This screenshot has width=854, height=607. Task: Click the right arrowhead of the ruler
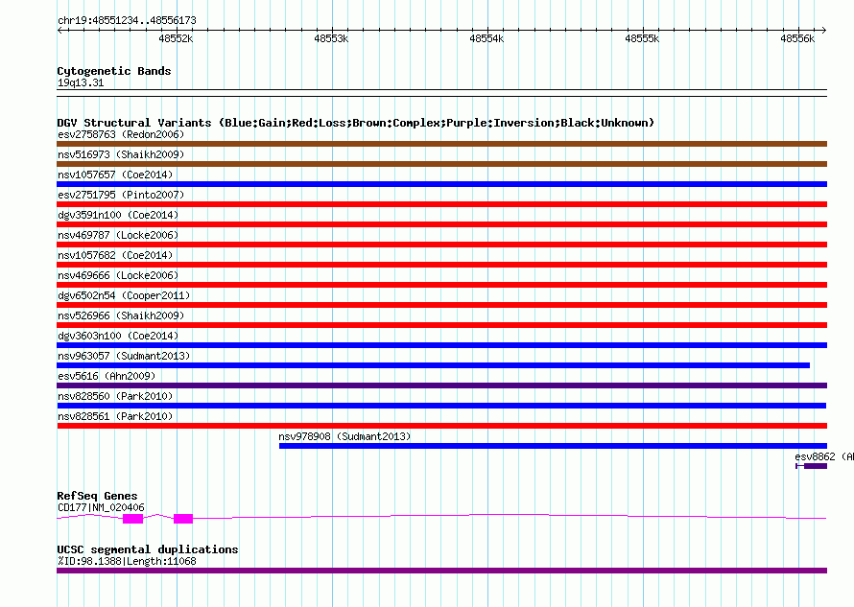(x=824, y=31)
